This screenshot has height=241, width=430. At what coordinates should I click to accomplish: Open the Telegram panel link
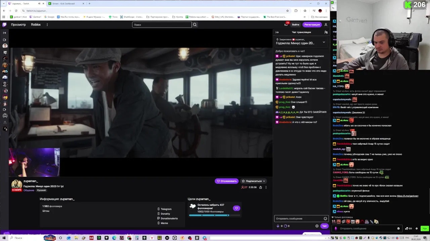[164, 209]
